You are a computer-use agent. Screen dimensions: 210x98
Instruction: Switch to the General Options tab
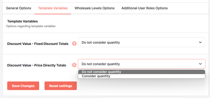coord(19,8)
